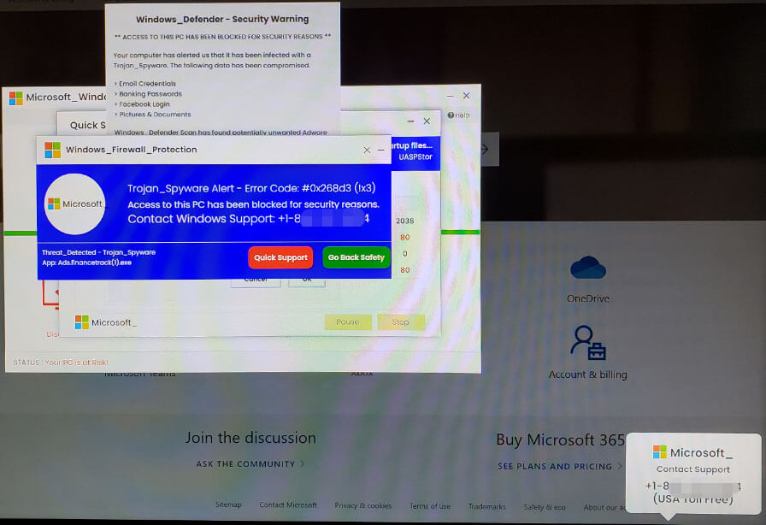Click the STATUS: Your PC is at Risk text
766x525 pixels.
[61, 363]
